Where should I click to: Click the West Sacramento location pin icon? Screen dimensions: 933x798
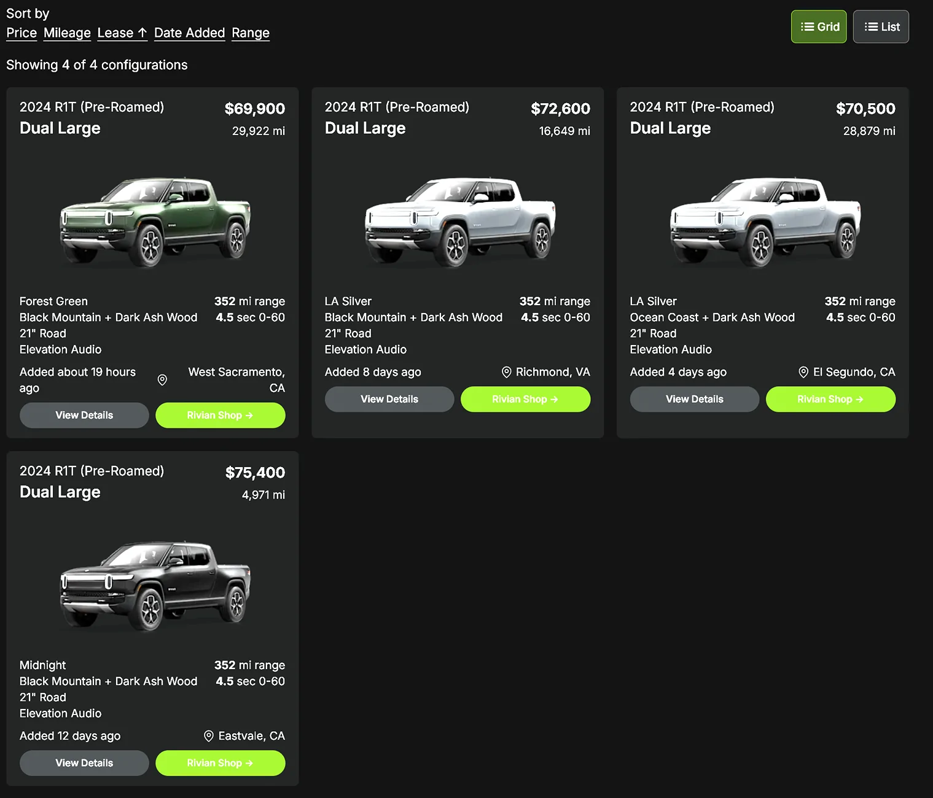point(162,380)
